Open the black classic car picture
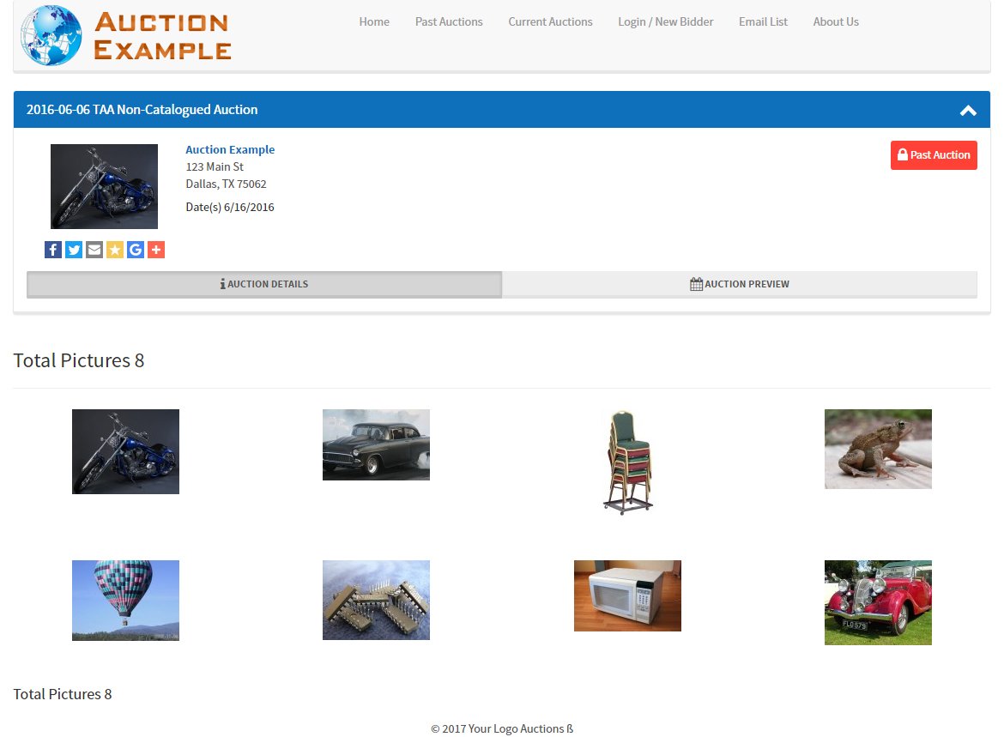1004x737 pixels. click(x=376, y=444)
